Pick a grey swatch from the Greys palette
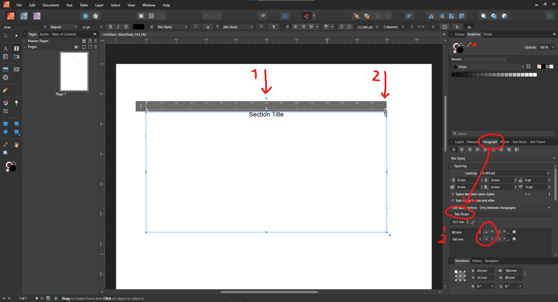Screen dimensions: 558x302 494,75
